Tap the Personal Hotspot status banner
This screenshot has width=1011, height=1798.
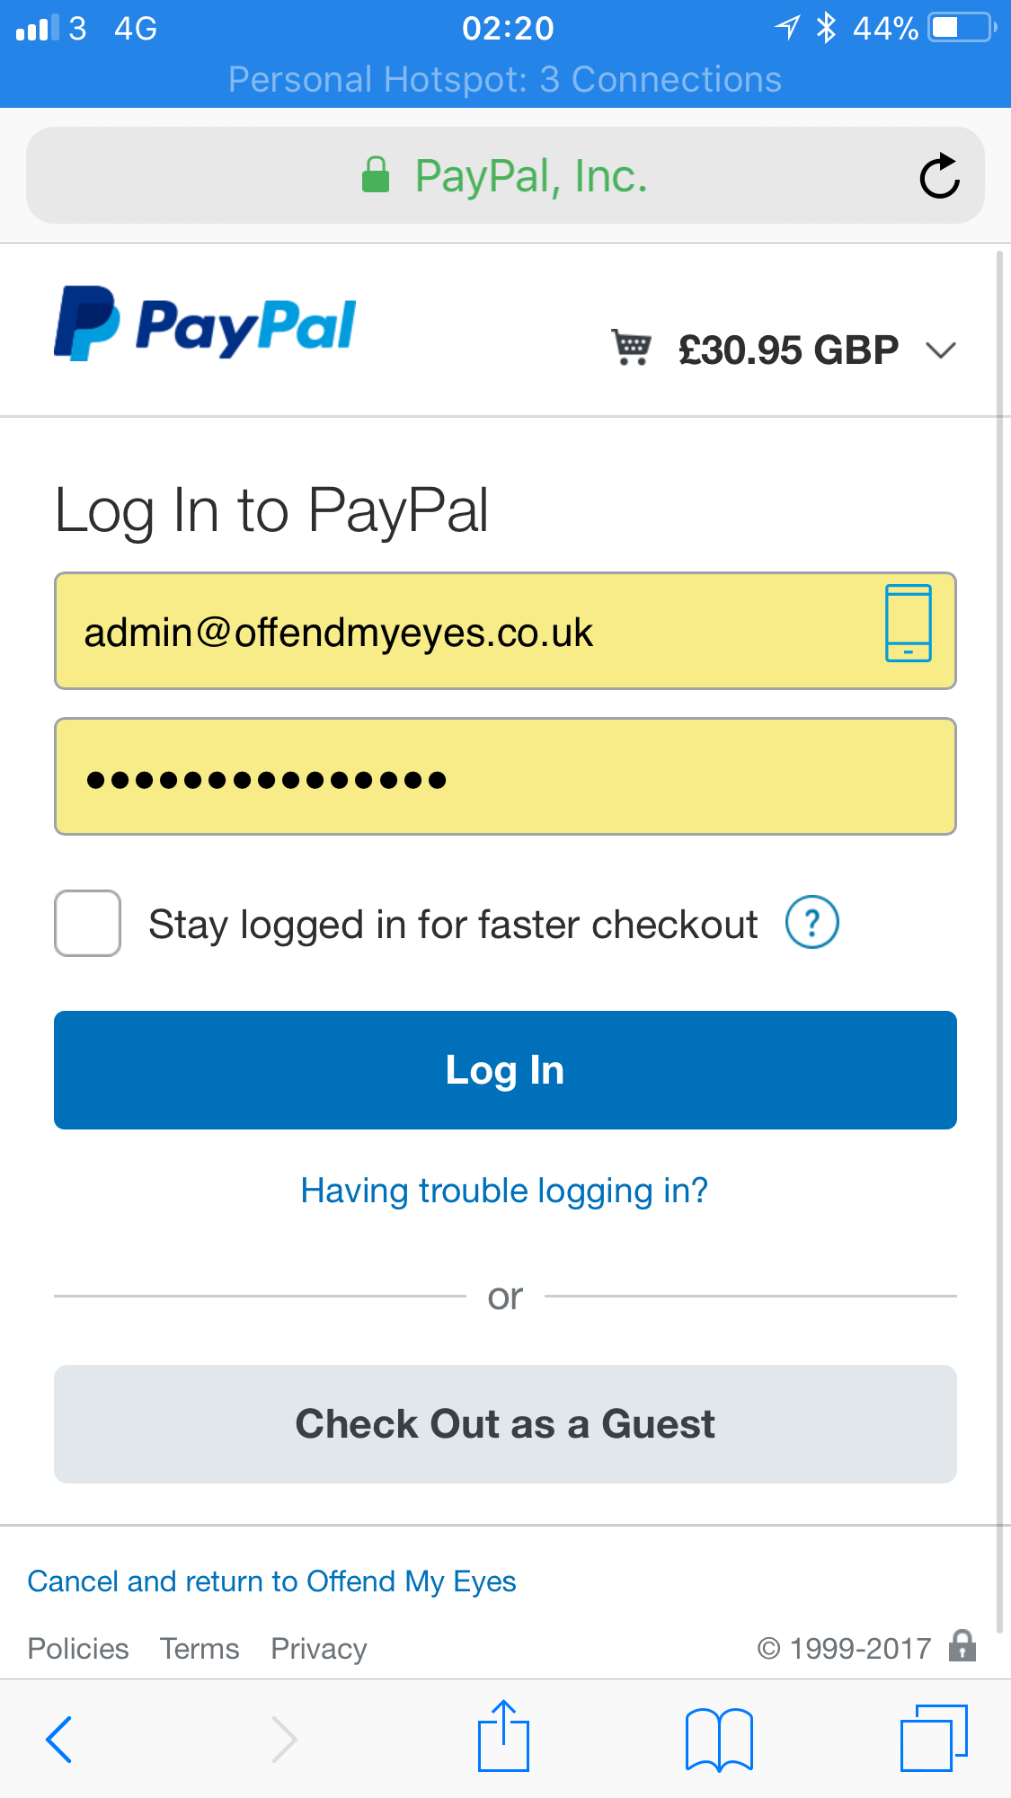[x=505, y=80]
